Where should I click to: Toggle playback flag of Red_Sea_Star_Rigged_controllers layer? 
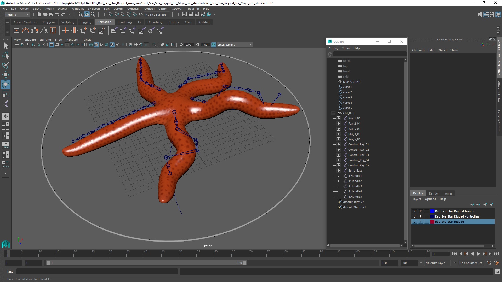[x=421, y=216]
